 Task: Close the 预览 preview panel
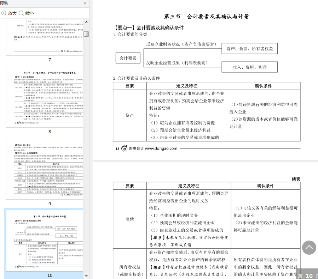click(85, 3)
